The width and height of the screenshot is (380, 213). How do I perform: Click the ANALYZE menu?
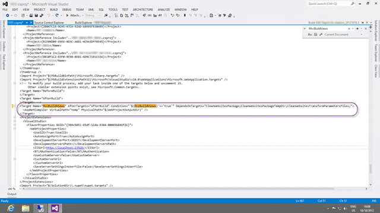(x=164, y=9)
